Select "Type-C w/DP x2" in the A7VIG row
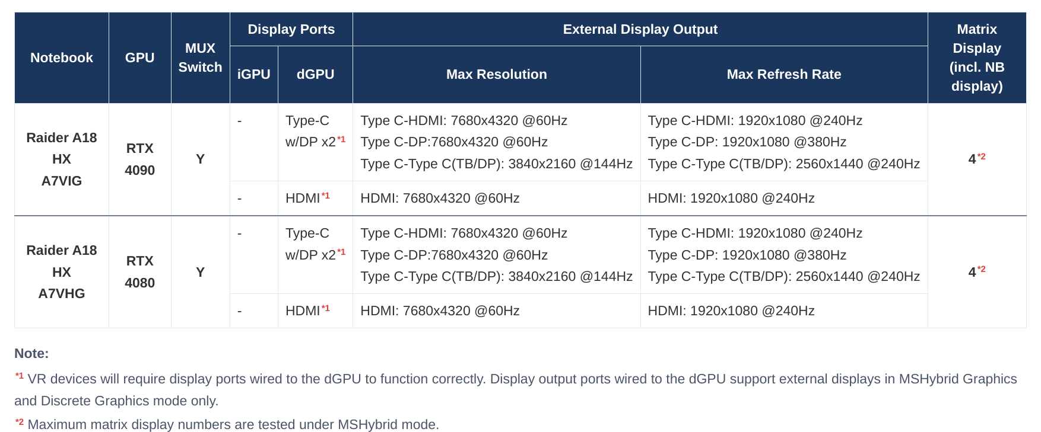Viewport: 1041px width, 432px height. point(315,131)
